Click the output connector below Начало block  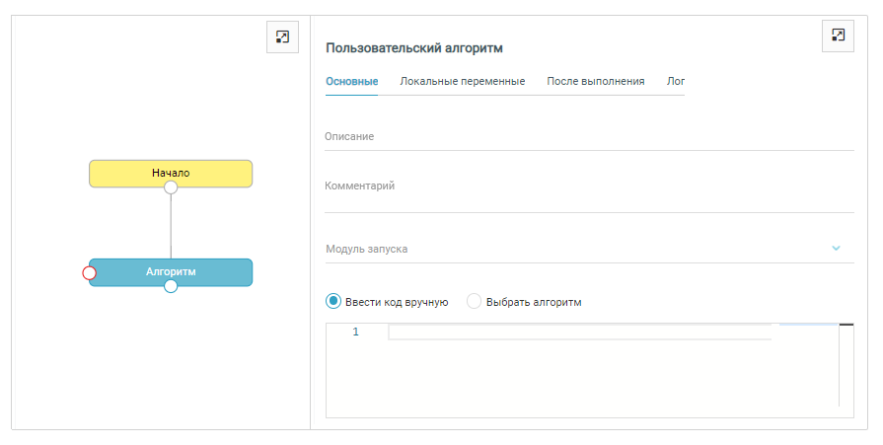(171, 186)
